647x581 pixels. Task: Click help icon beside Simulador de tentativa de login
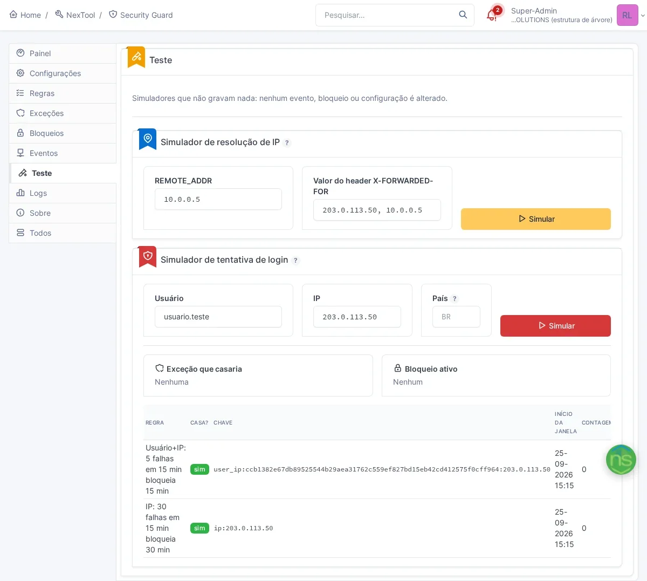pyautogui.click(x=295, y=261)
